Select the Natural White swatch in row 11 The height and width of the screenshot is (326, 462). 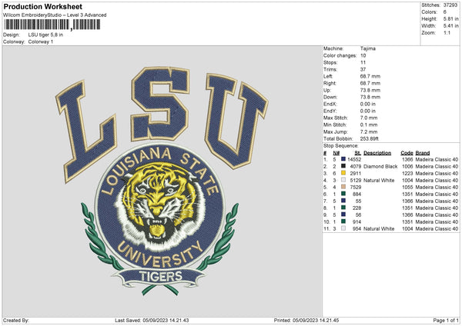[343, 228]
